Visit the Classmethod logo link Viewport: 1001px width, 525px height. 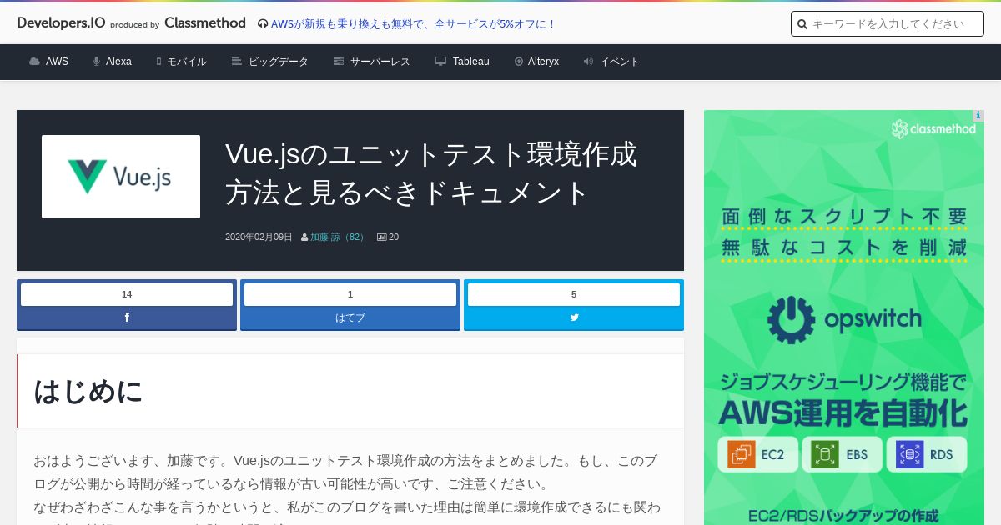tap(205, 23)
